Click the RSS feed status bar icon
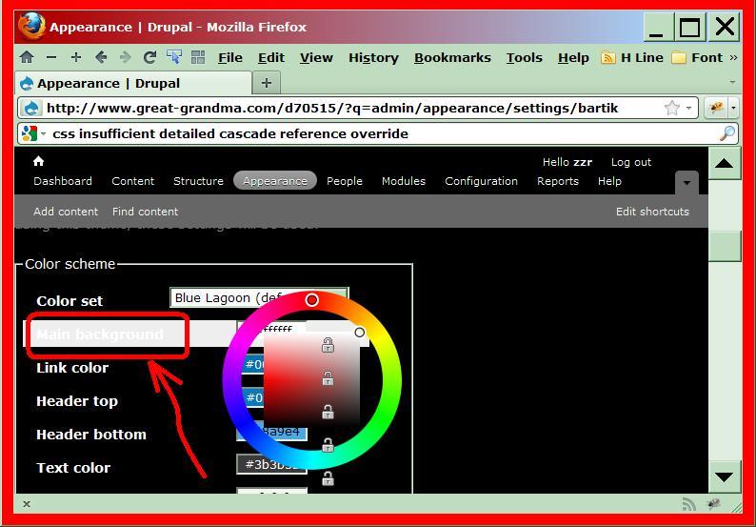756x527 pixels. click(689, 504)
